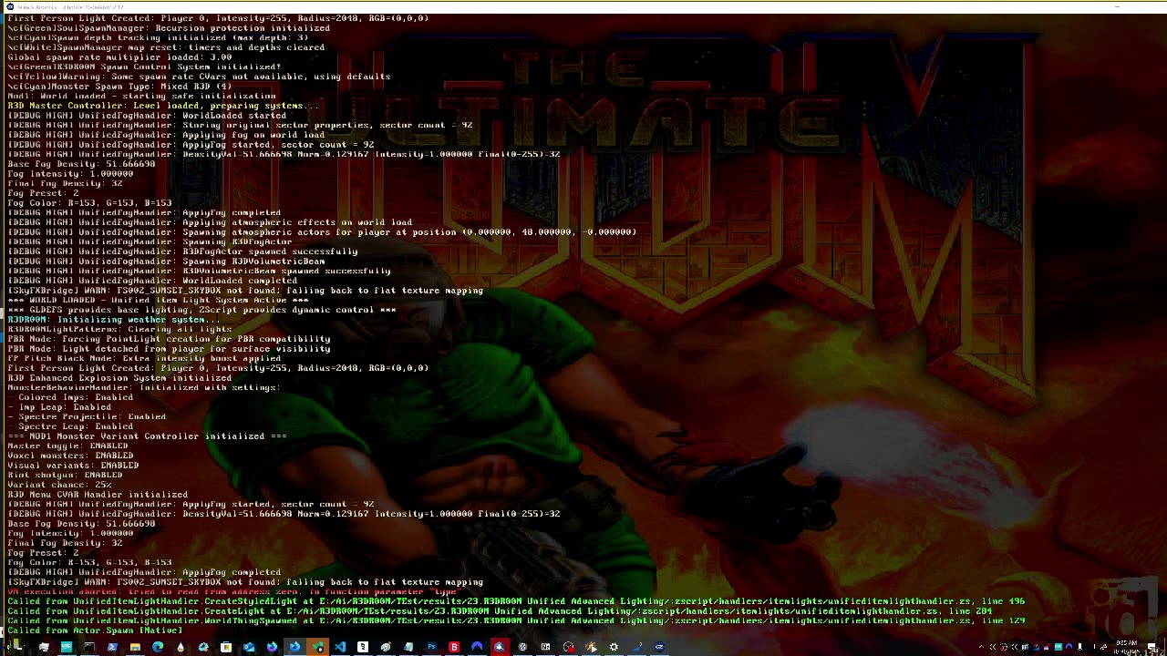Image resolution: width=1167 pixels, height=656 pixels.
Task: Open the Rr app taskbar icon
Action: point(545,647)
